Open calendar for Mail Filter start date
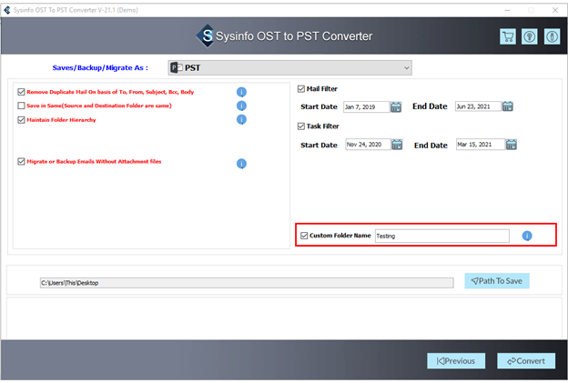Screen dimensions: 568x383 (x=396, y=106)
